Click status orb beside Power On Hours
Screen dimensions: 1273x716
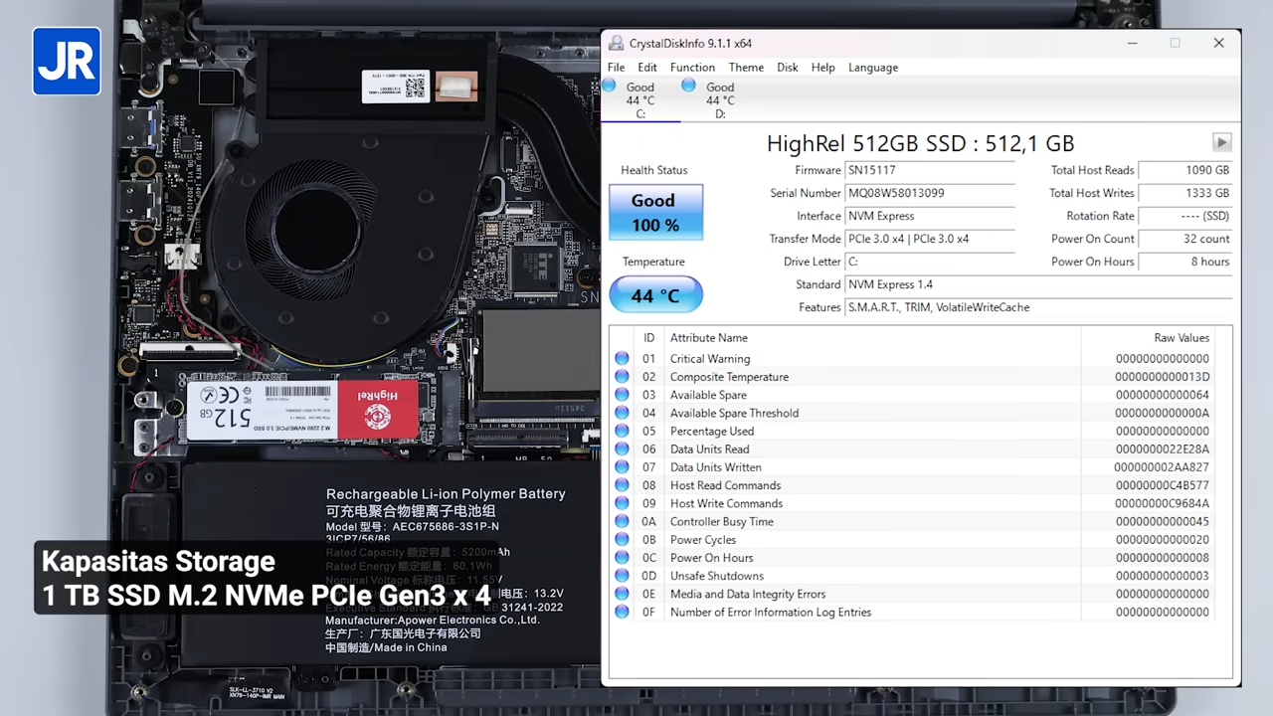[623, 558]
